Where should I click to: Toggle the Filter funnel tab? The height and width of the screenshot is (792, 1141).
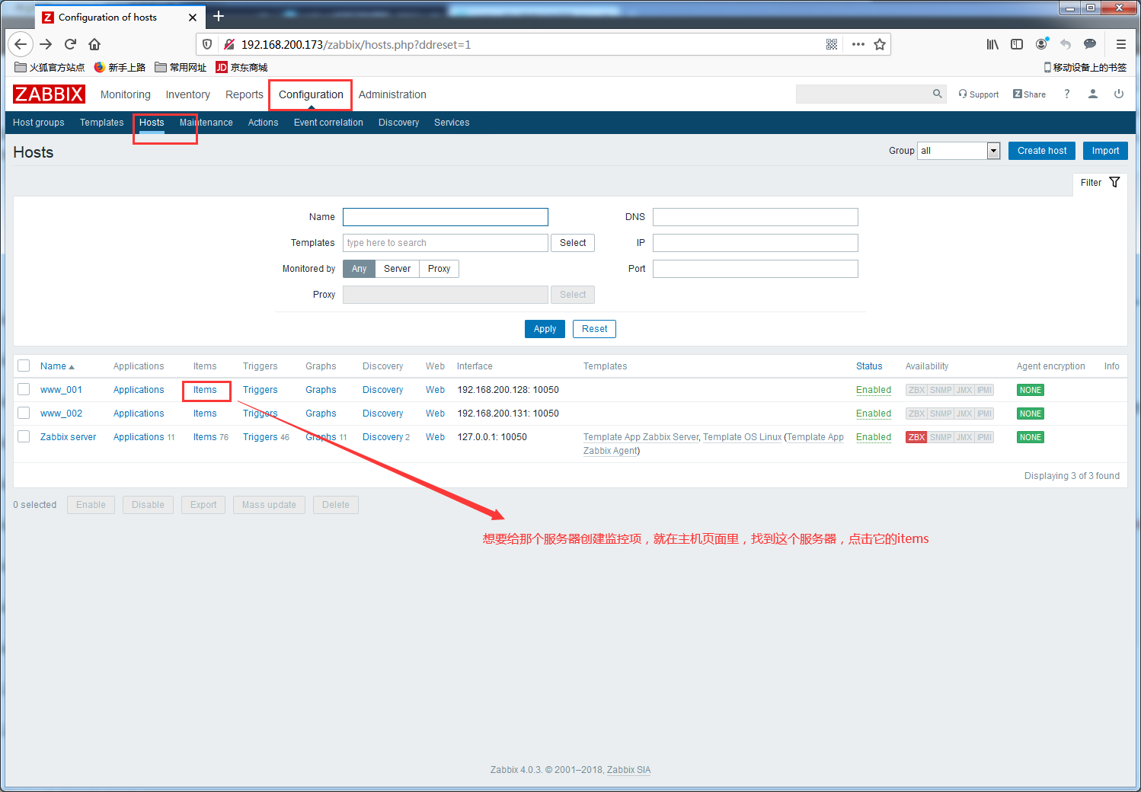point(1100,183)
